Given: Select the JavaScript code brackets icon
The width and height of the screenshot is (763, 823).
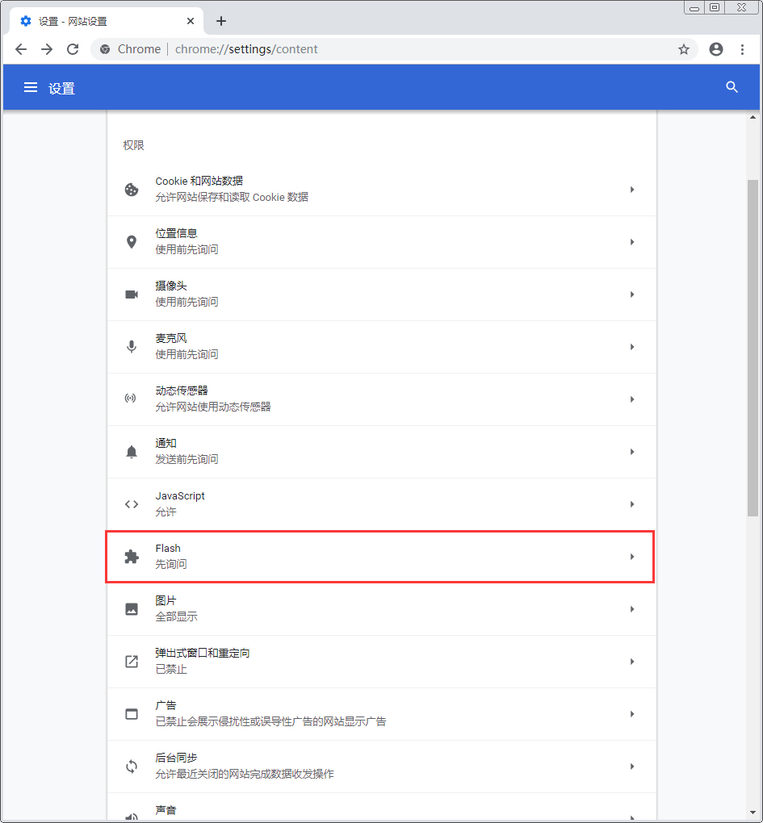Looking at the screenshot, I should click(131, 503).
